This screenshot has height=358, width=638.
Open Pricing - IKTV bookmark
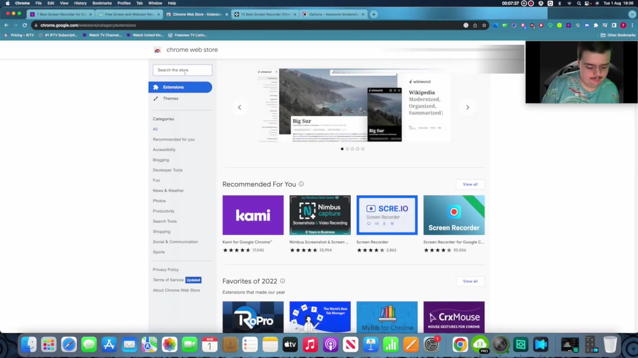(x=19, y=35)
